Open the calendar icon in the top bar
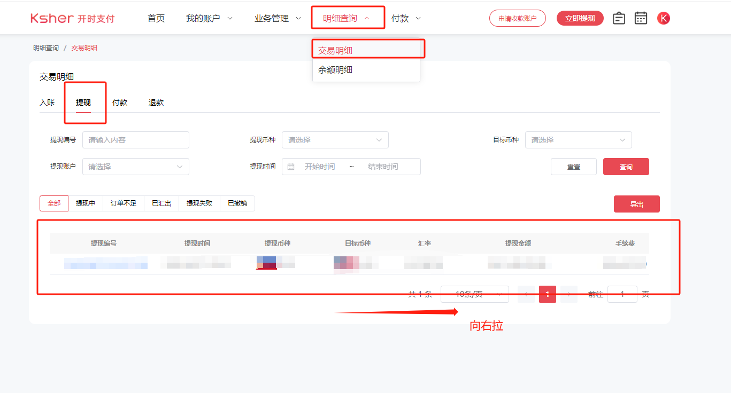This screenshot has height=393, width=731. click(641, 18)
